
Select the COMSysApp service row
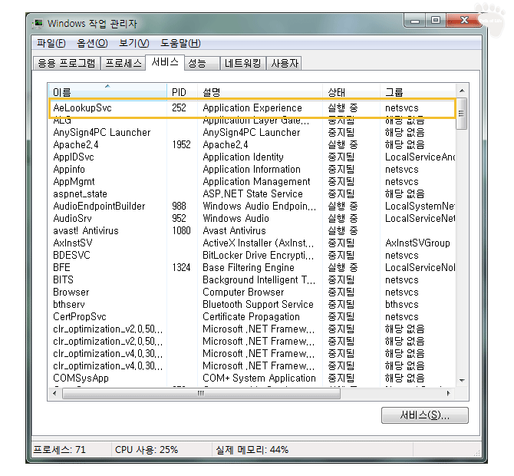click(x=252, y=378)
